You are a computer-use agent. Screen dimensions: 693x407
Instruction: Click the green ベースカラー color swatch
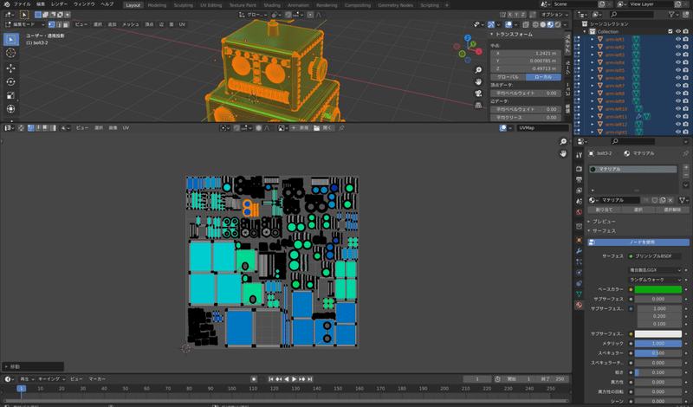(658, 289)
